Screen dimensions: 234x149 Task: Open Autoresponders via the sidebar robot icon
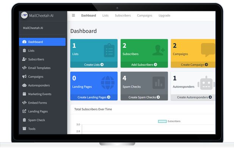(24, 85)
